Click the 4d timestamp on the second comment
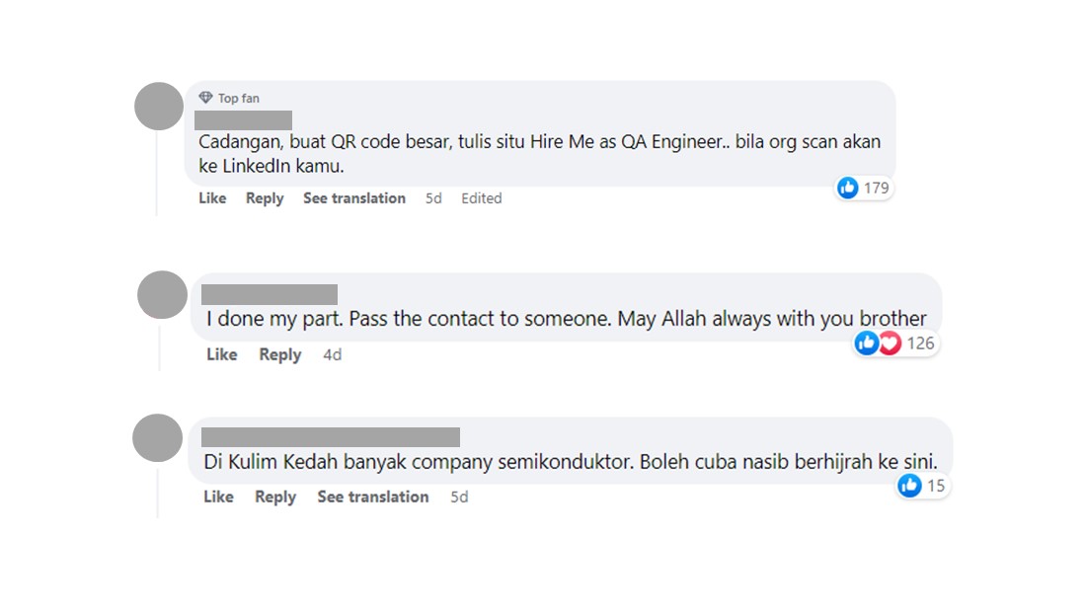 333,354
